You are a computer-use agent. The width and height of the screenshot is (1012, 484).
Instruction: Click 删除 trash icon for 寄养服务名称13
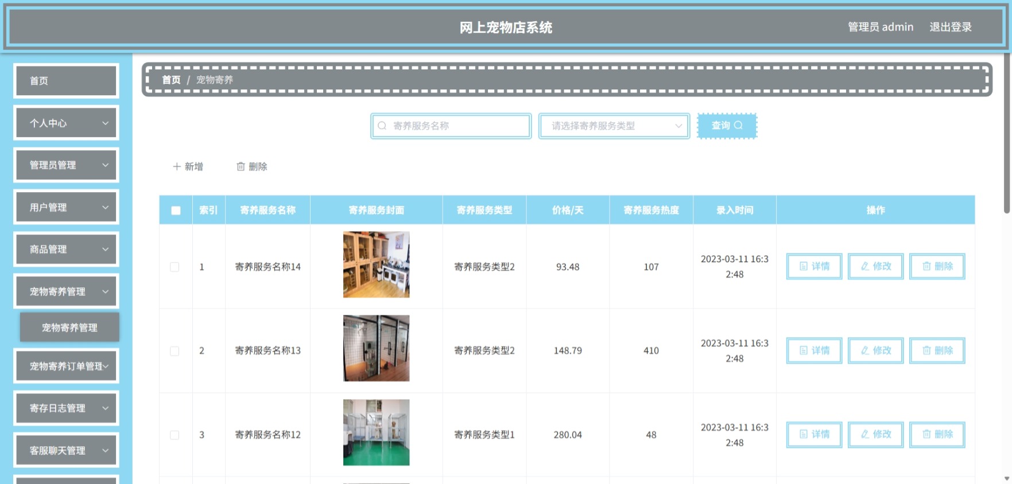point(926,350)
